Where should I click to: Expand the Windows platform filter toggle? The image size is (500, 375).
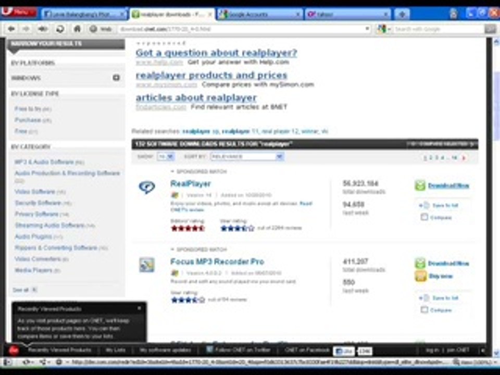tap(116, 78)
